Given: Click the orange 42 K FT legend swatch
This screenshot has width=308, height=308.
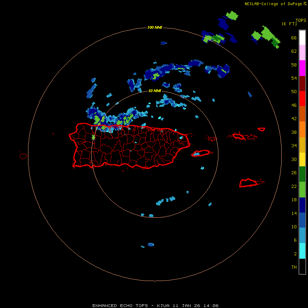Looking at the screenshot, I should click(302, 129).
